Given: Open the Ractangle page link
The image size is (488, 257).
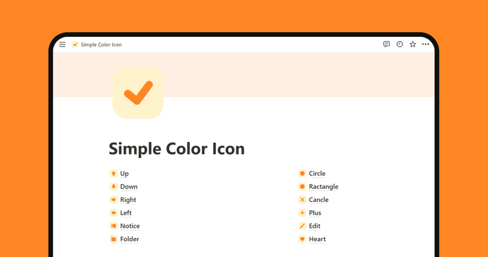Looking at the screenshot, I should (323, 187).
